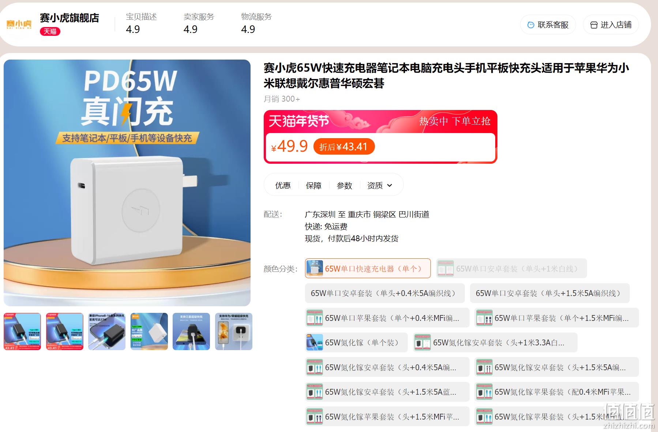This screenshot has height=432, width=658.
Task: Click the 热卖中 下单立抢 text
Action: 455,121
